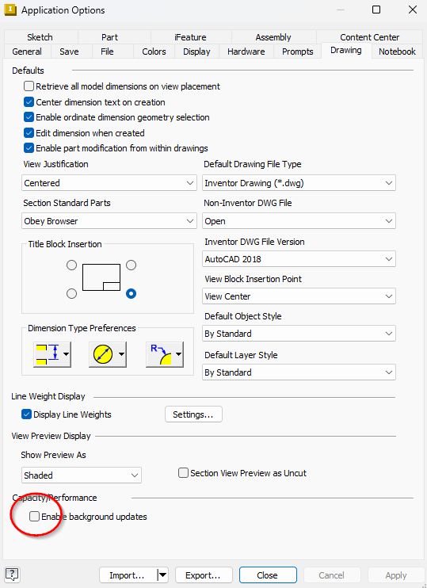This screenshot has width=427, height=588.
Task: Open Inventor DWG File Version dropdown
Action: click(x=299, y=259)
